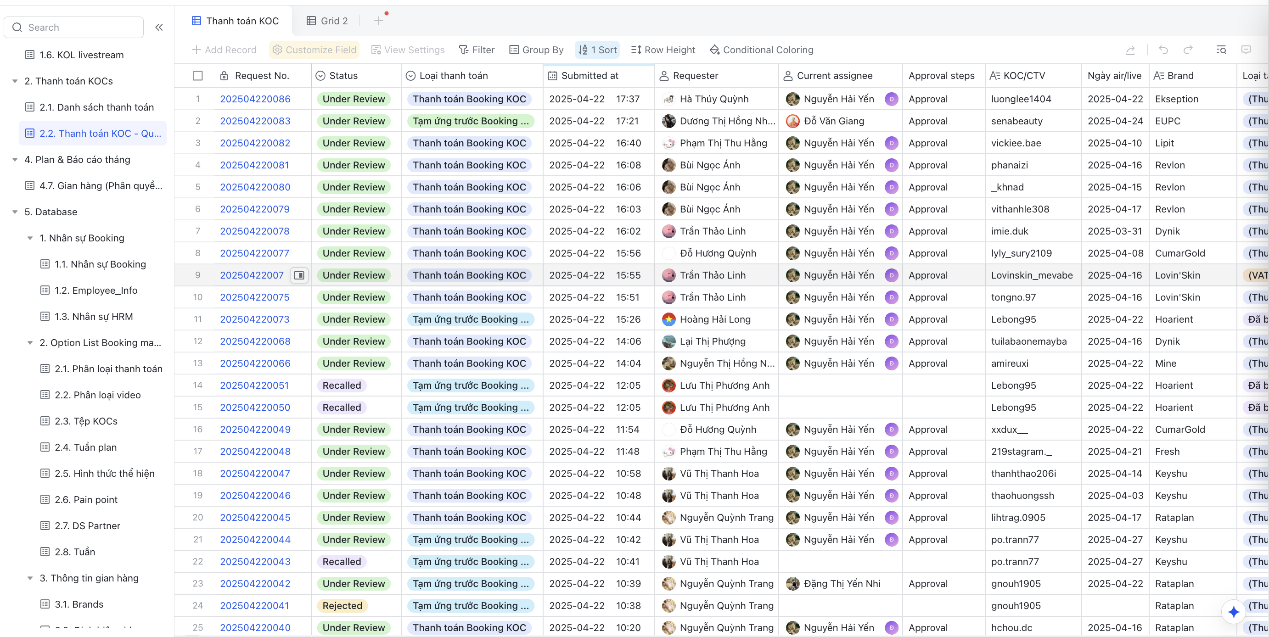Click the redo arrow icon

tap(1188, 50)
